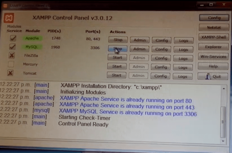Screen dimensions: 232x153
Task: Open the main Config button at top right
Action: click(x=214, y=18)
